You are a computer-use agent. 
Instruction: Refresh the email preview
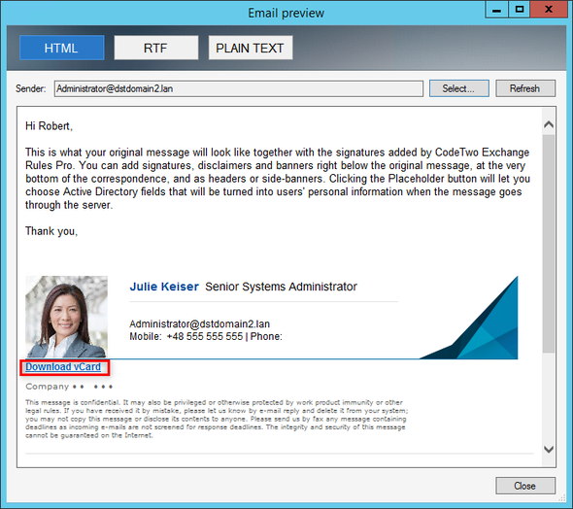point(525,88)
